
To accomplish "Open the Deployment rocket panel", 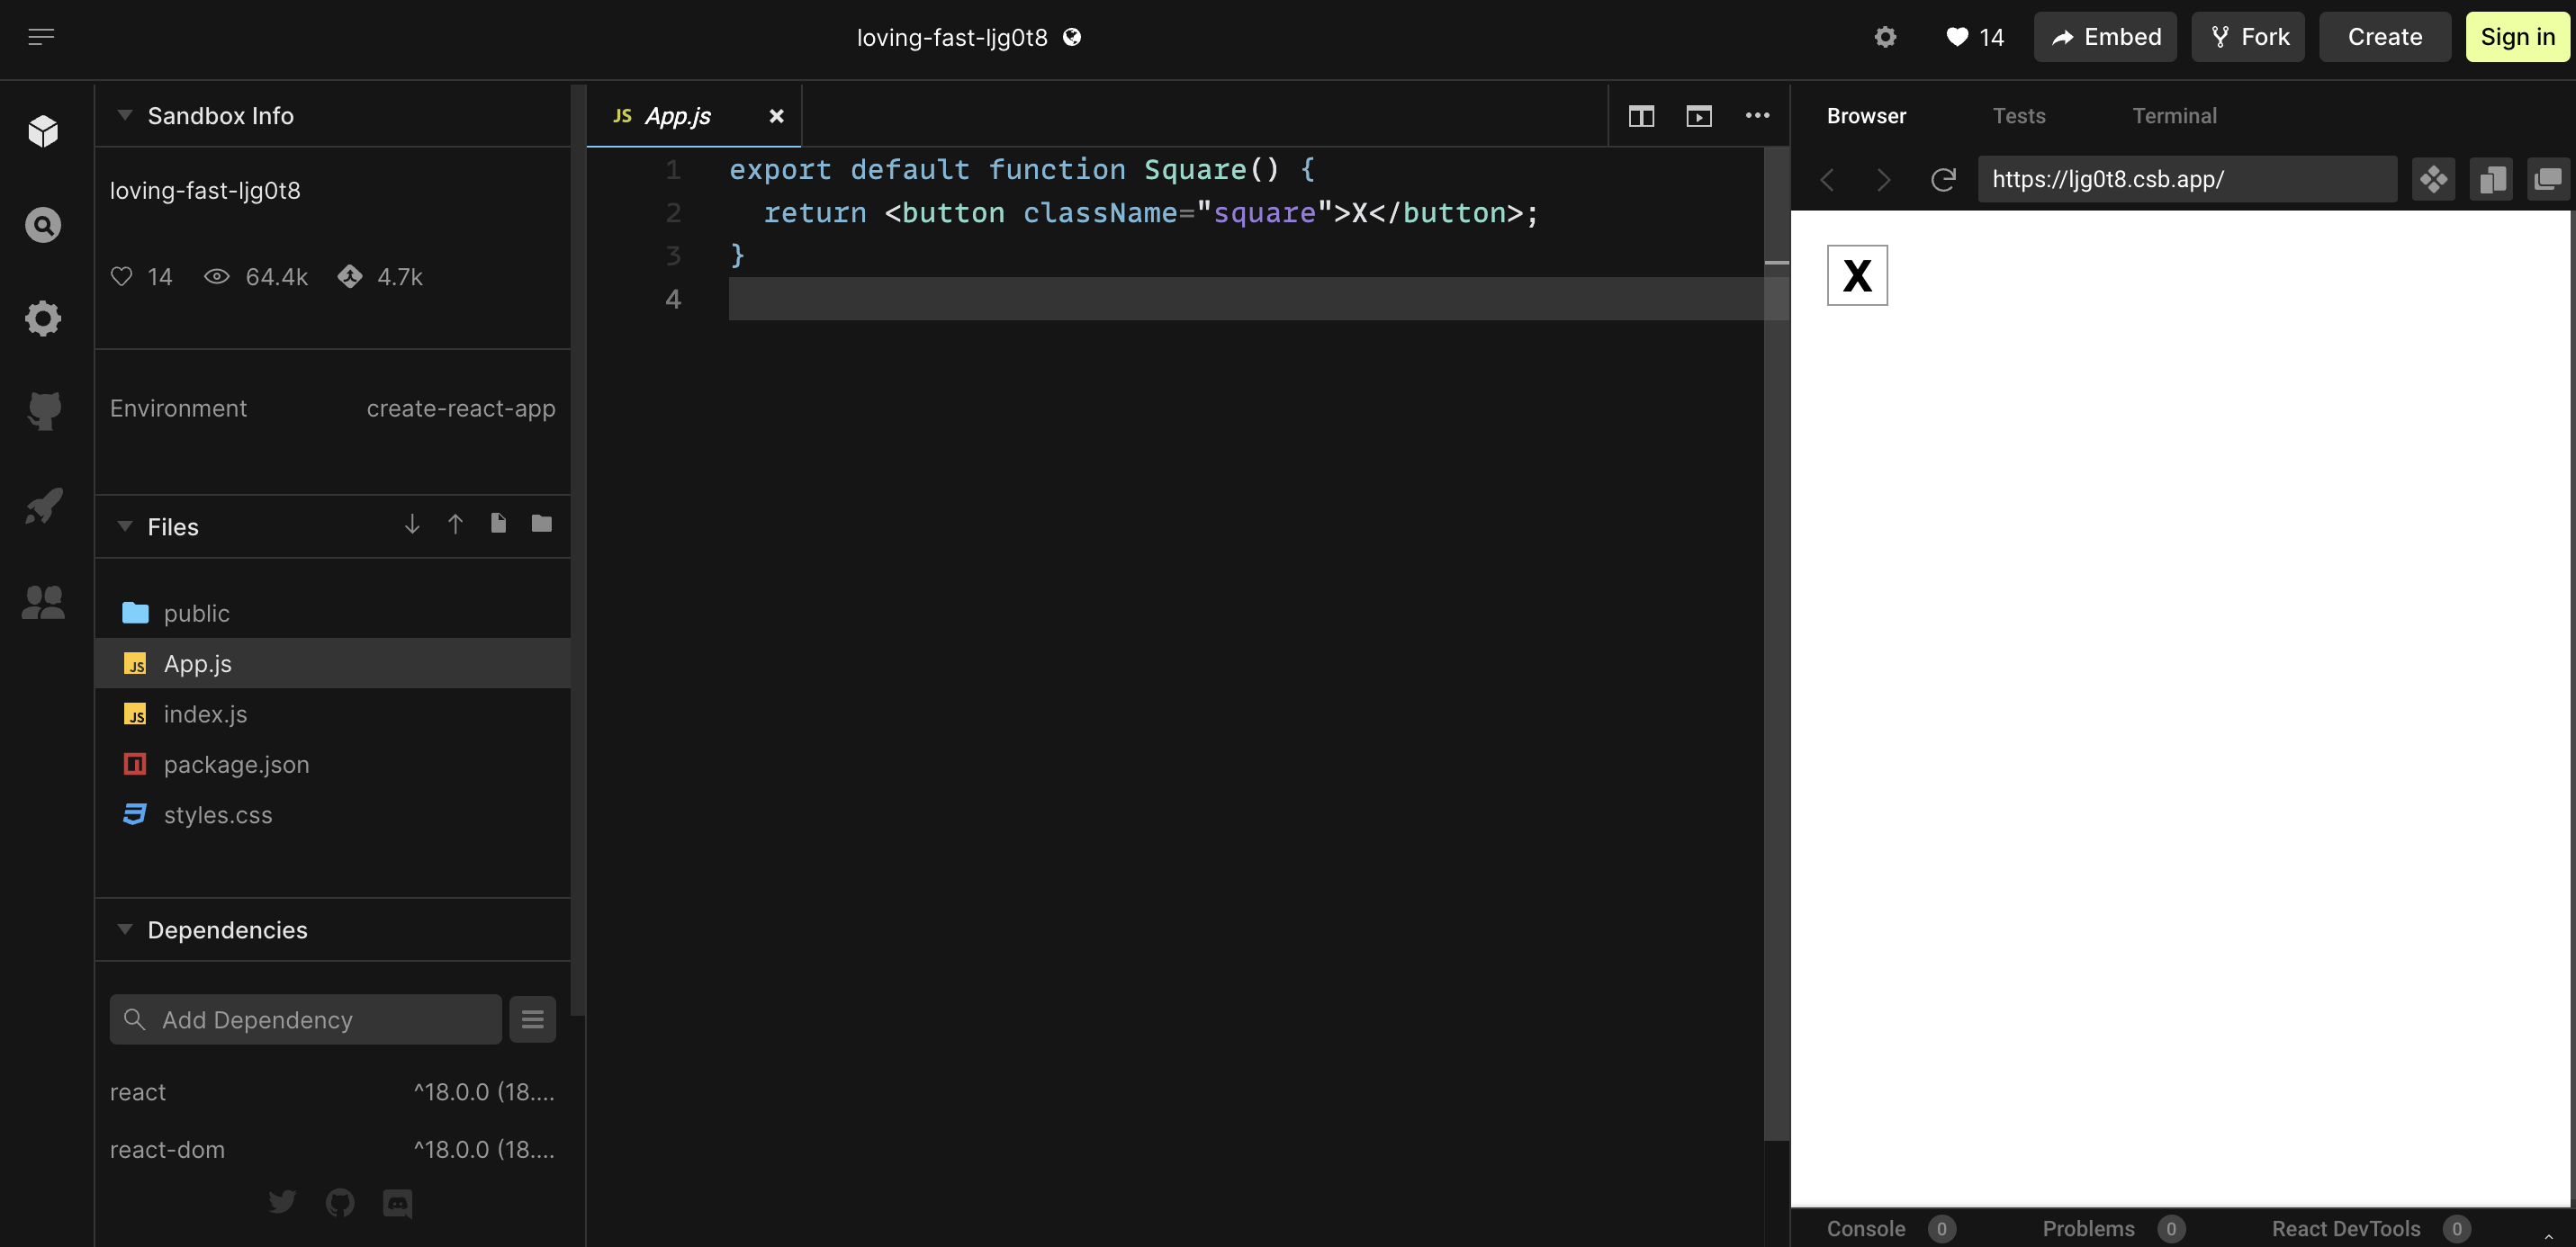I will 43,505.
